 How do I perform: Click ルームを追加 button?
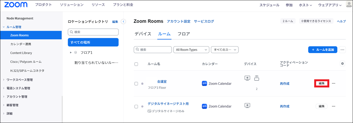[x=323, y=50]
